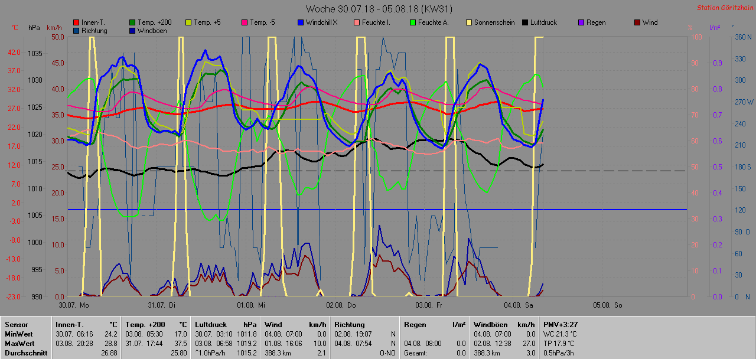
Task: Click the red Innen-T. legend swatch
Action: [76, 22]
